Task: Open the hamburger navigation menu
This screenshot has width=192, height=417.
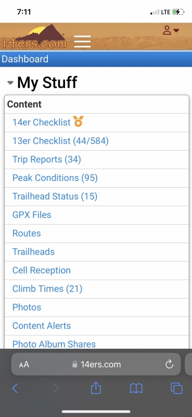Action: pyautogui.click(x=82, y=42)
